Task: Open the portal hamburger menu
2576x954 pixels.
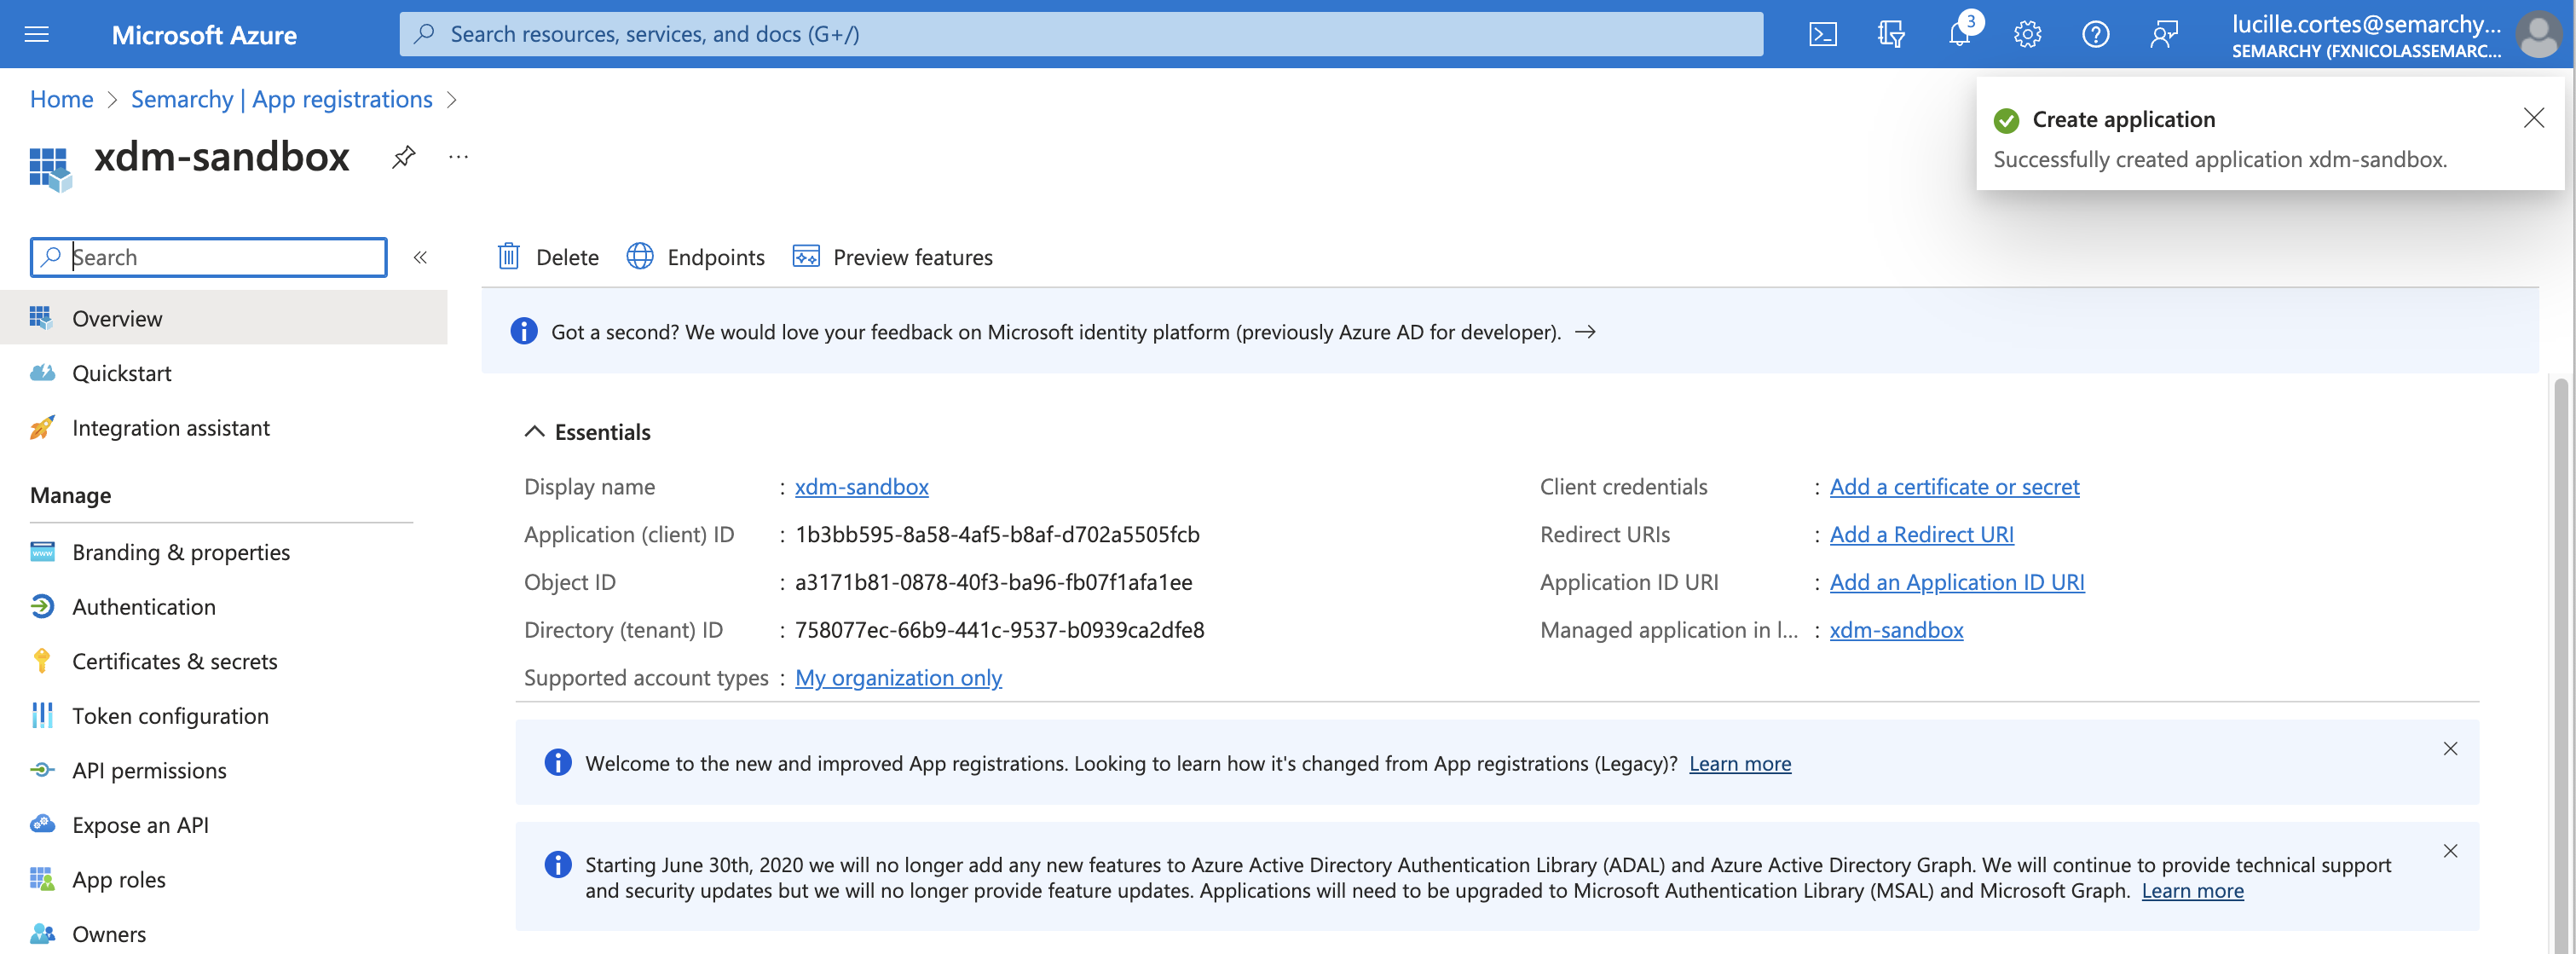Action: click(x=37, y=35)
